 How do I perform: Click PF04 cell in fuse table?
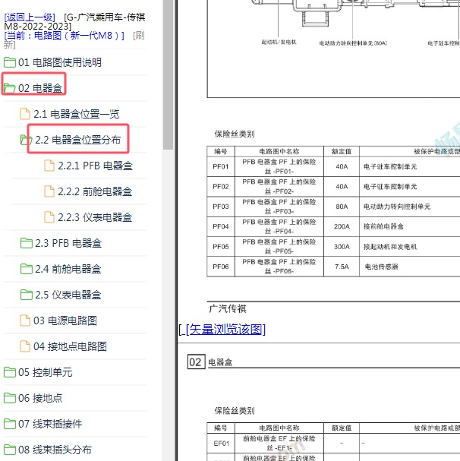coord(221,226)
